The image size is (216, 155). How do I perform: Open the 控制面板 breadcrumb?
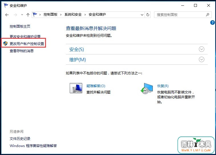pyautogui.click(x=51, y=15)
